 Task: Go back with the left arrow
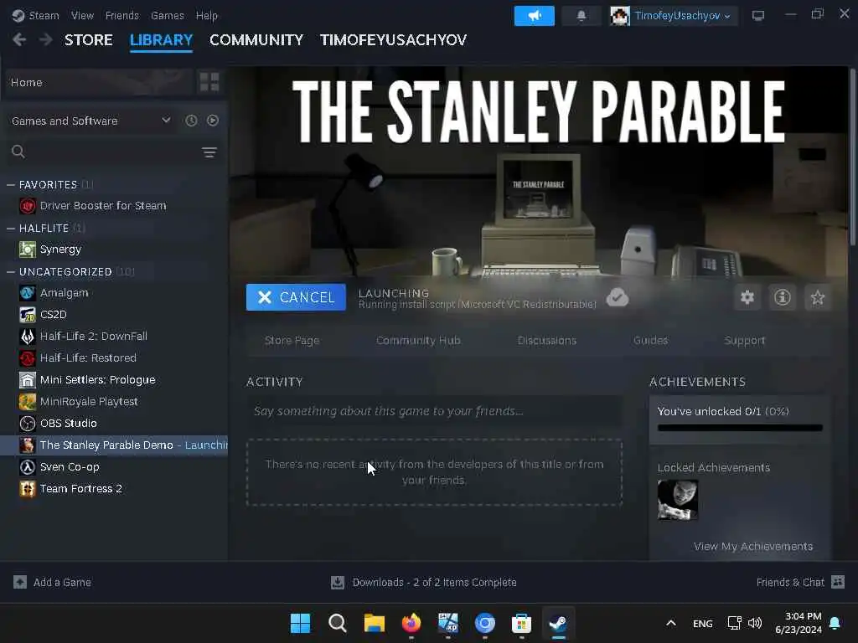[x=19, y=40]
